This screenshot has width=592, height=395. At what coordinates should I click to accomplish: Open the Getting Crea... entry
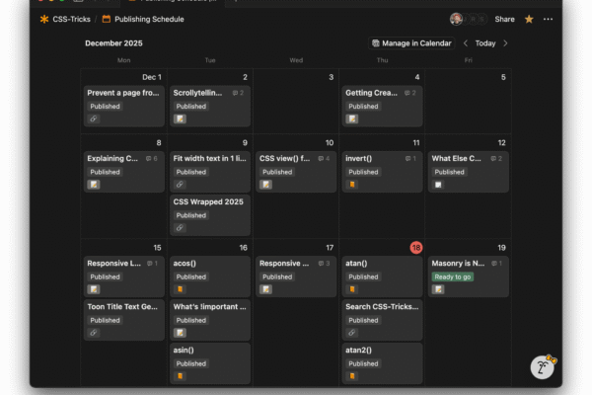[382, 106]
